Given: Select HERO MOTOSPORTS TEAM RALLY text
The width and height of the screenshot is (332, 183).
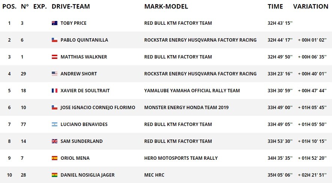Looking at the screenshot, I should (181, 158).
